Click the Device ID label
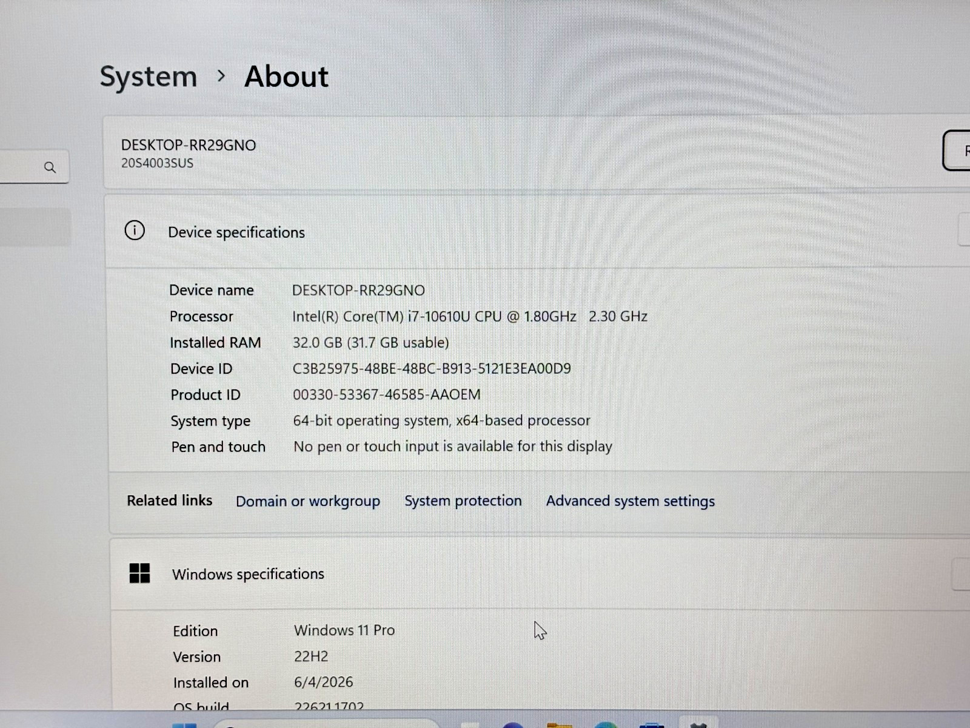This screenshot has height=728, width=970. click(x=201, y=369)
